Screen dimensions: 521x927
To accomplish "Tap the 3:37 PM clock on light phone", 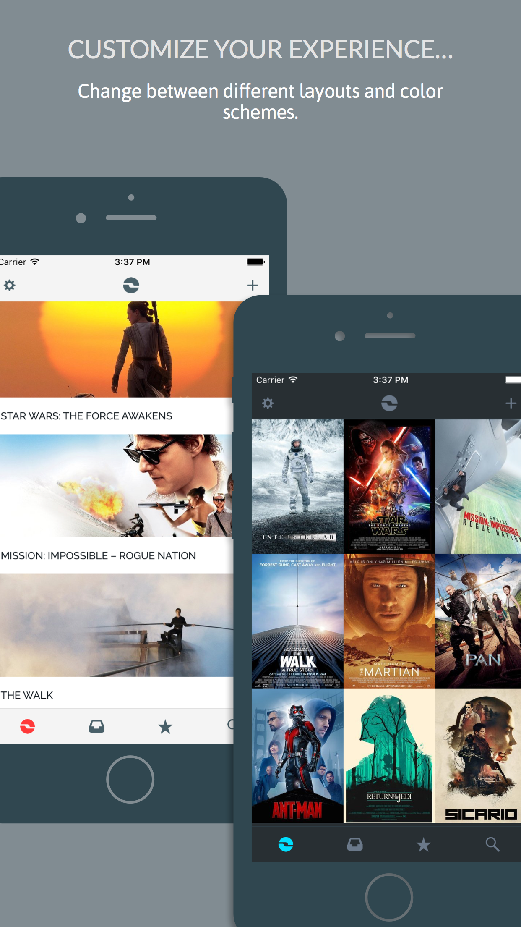I will point(132,262).
